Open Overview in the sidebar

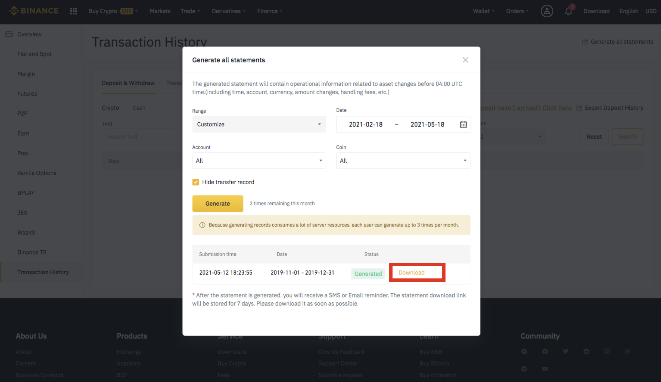29,34
